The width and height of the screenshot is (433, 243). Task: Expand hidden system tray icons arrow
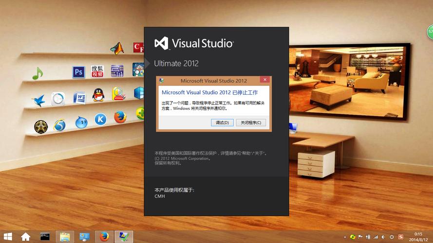(x=345, y=237)
